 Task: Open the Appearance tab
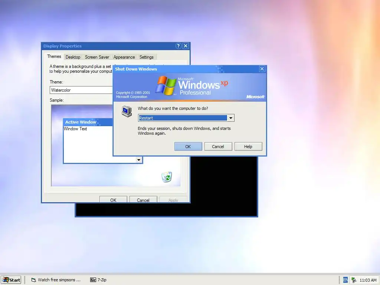[x=124, y=57]
